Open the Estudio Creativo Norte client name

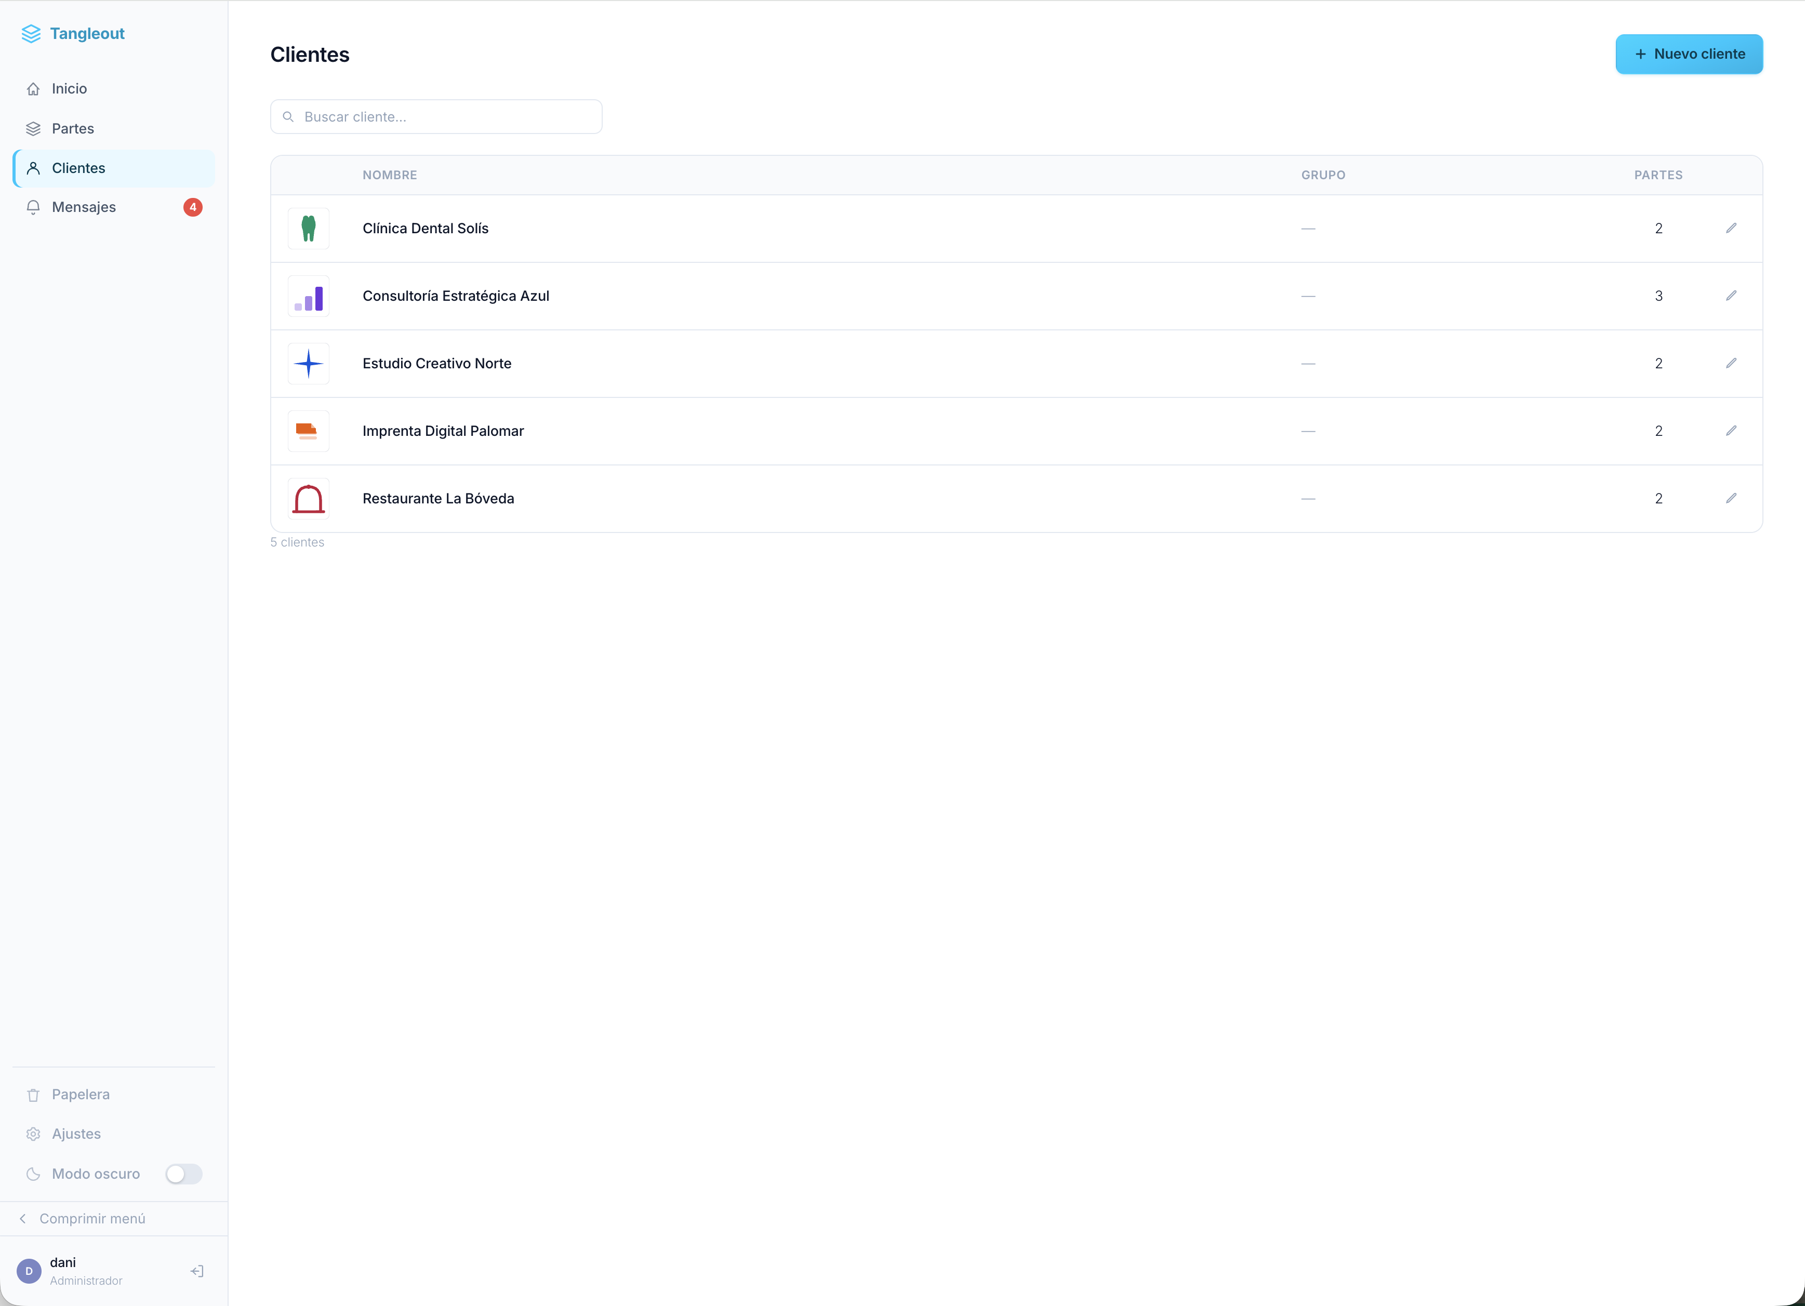pyautogui.click(x=437, y=364)
